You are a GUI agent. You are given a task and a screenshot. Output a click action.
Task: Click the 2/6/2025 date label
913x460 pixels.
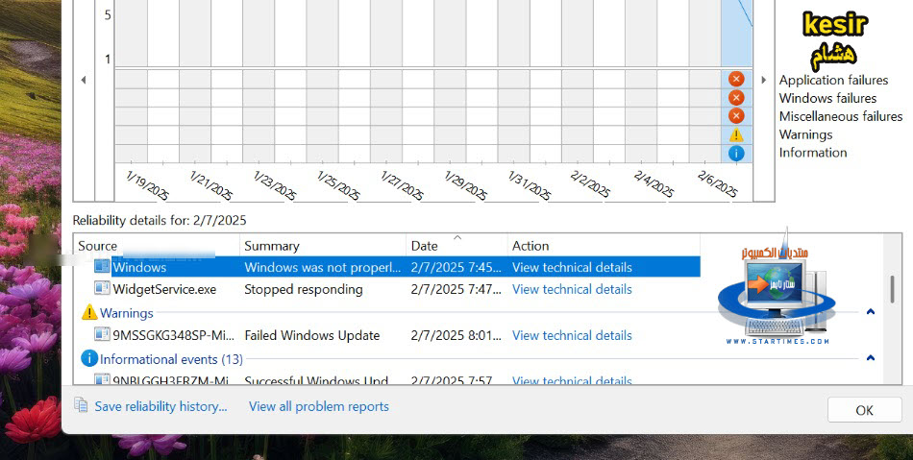(x=717, y=183)
